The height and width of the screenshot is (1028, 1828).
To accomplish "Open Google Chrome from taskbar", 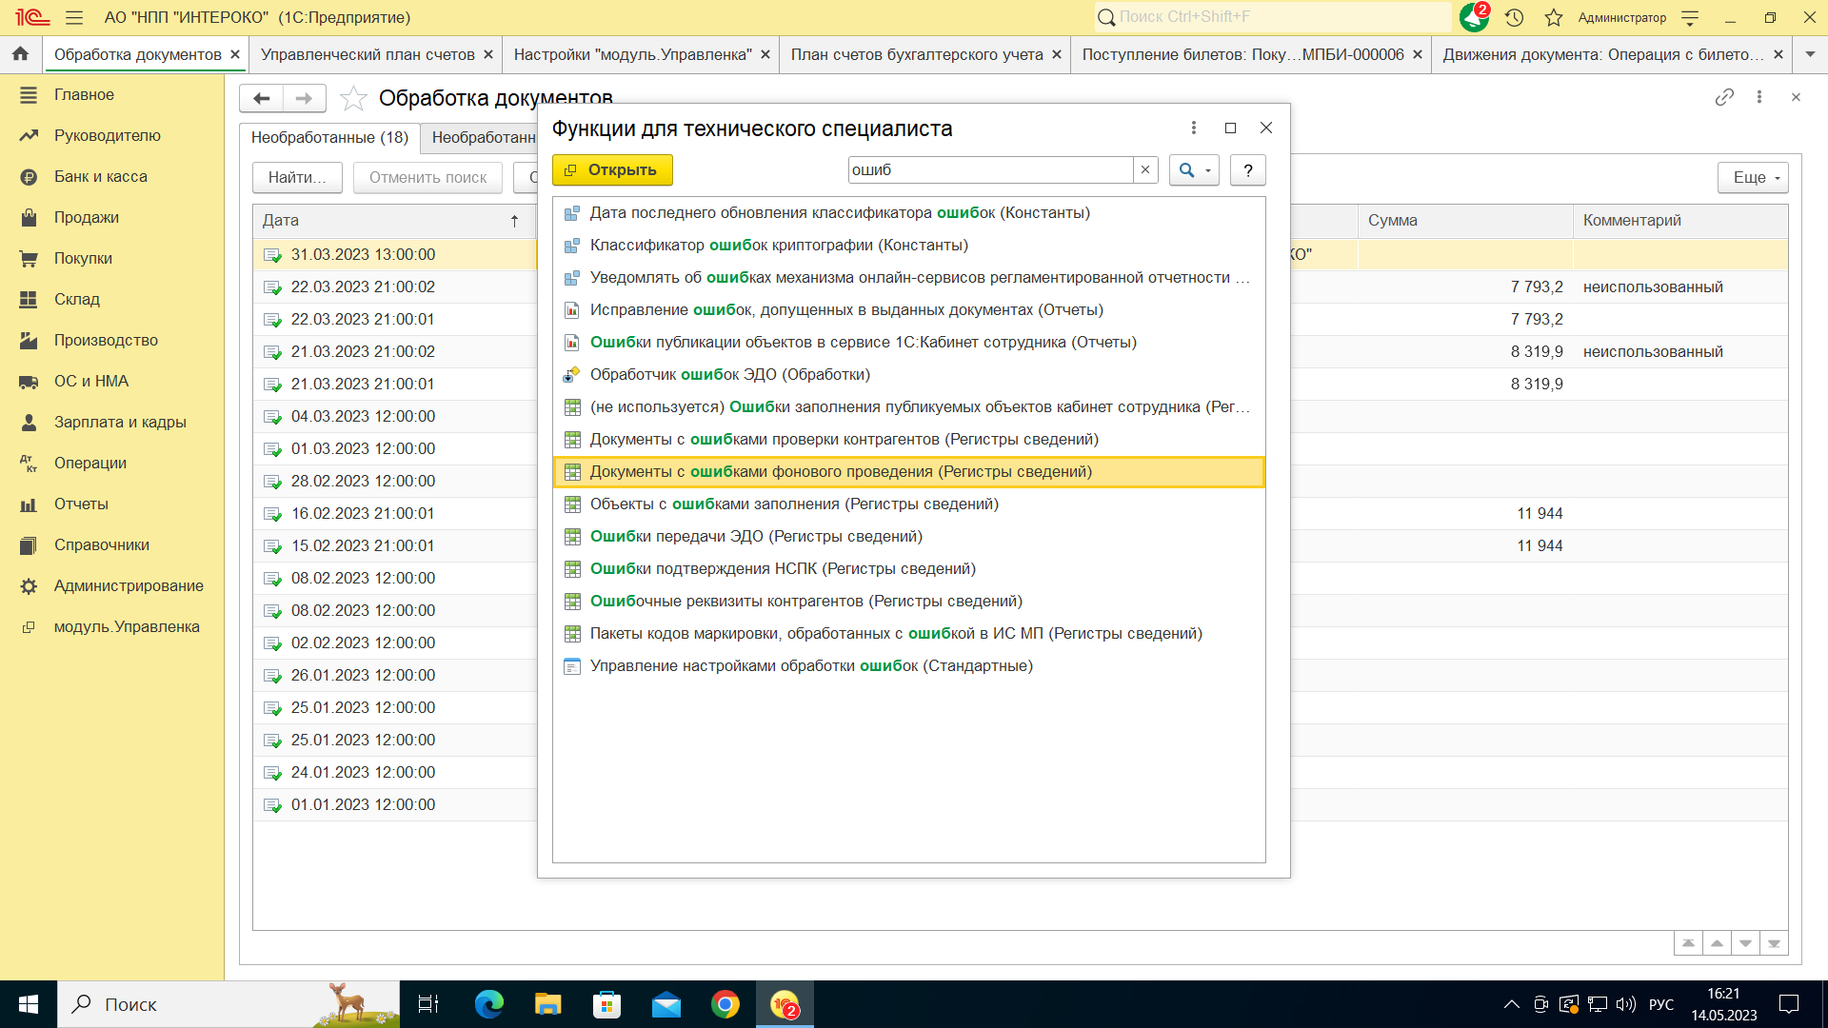I will (x=725, y=1004).
